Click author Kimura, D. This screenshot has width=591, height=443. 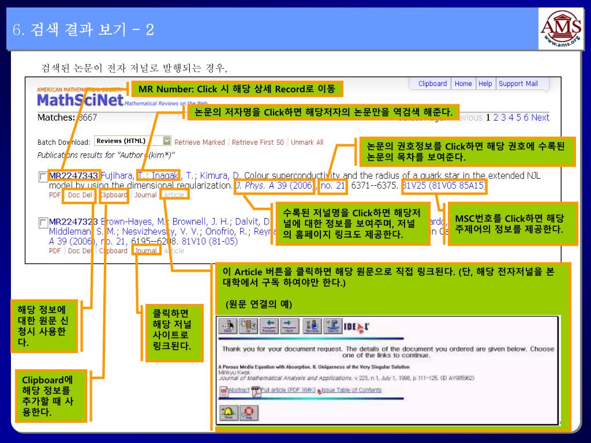(220, 175)
